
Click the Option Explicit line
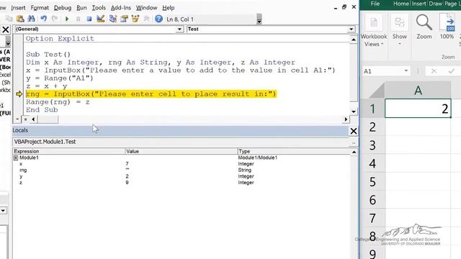pyautogui.click(x=60, y=38)
